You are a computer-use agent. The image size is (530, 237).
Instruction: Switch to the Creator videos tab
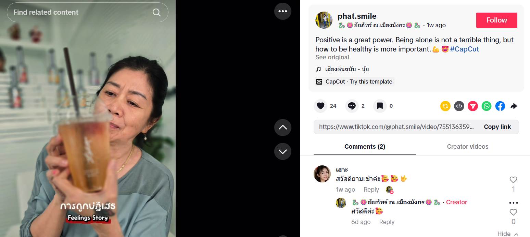tap(468, 147)
